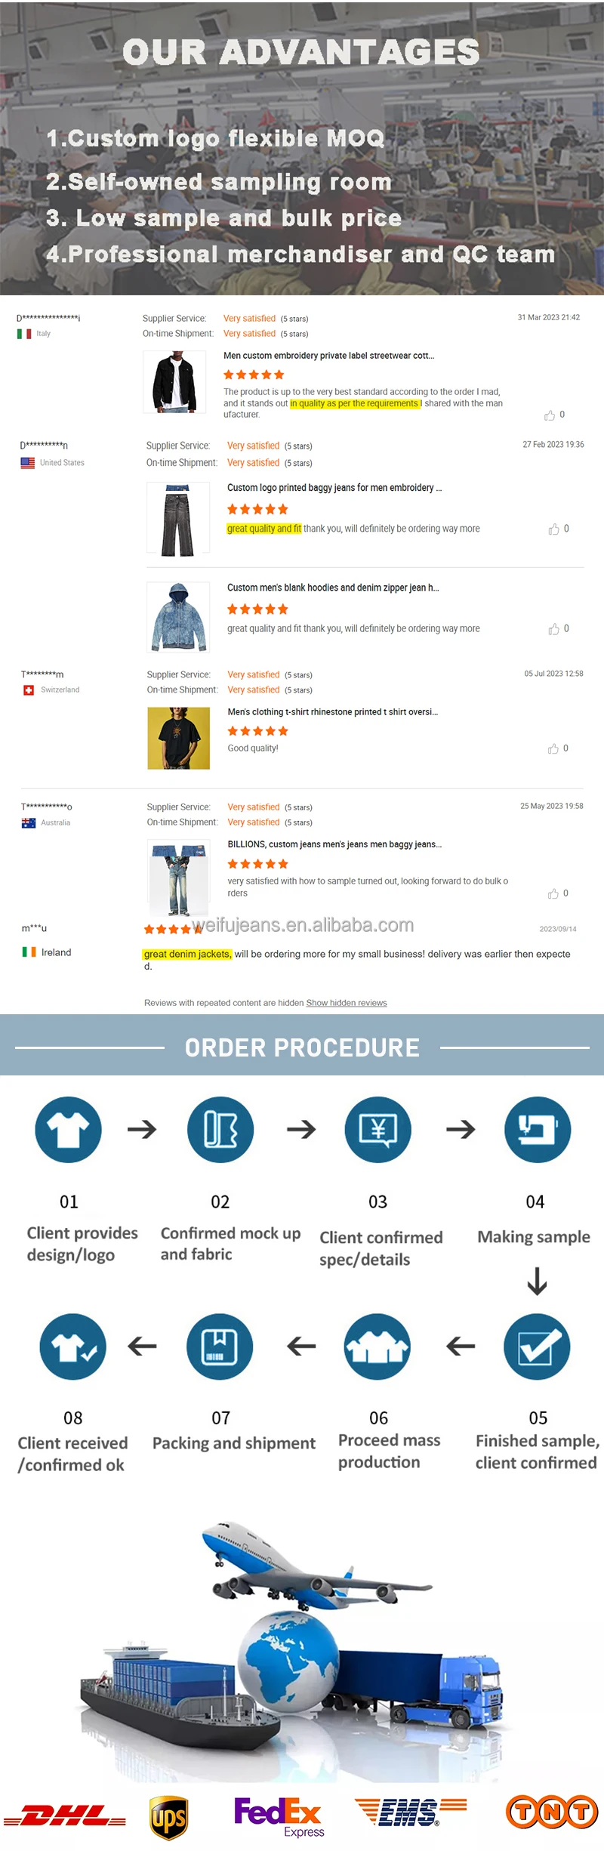Click thumbs-up on Australia reviewer's jeans review
604x1851 pixels.
click(x=553, y=893)
